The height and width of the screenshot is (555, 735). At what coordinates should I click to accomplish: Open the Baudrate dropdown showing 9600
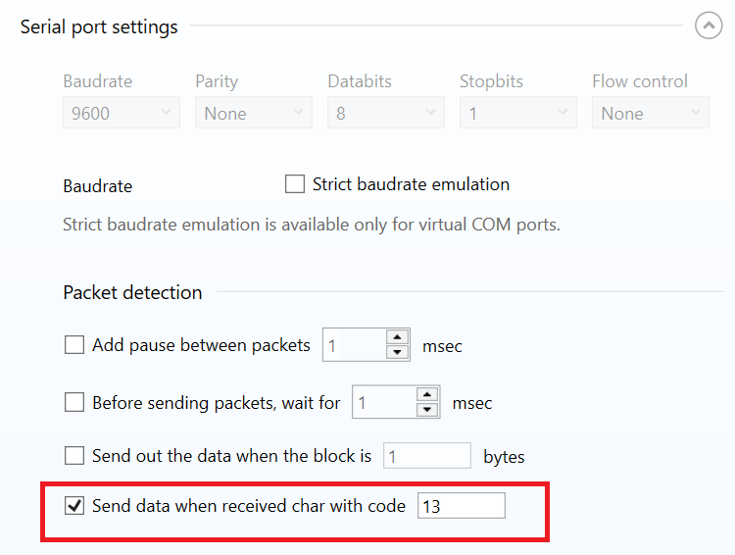pyautogui.click(x=122, y=114)
